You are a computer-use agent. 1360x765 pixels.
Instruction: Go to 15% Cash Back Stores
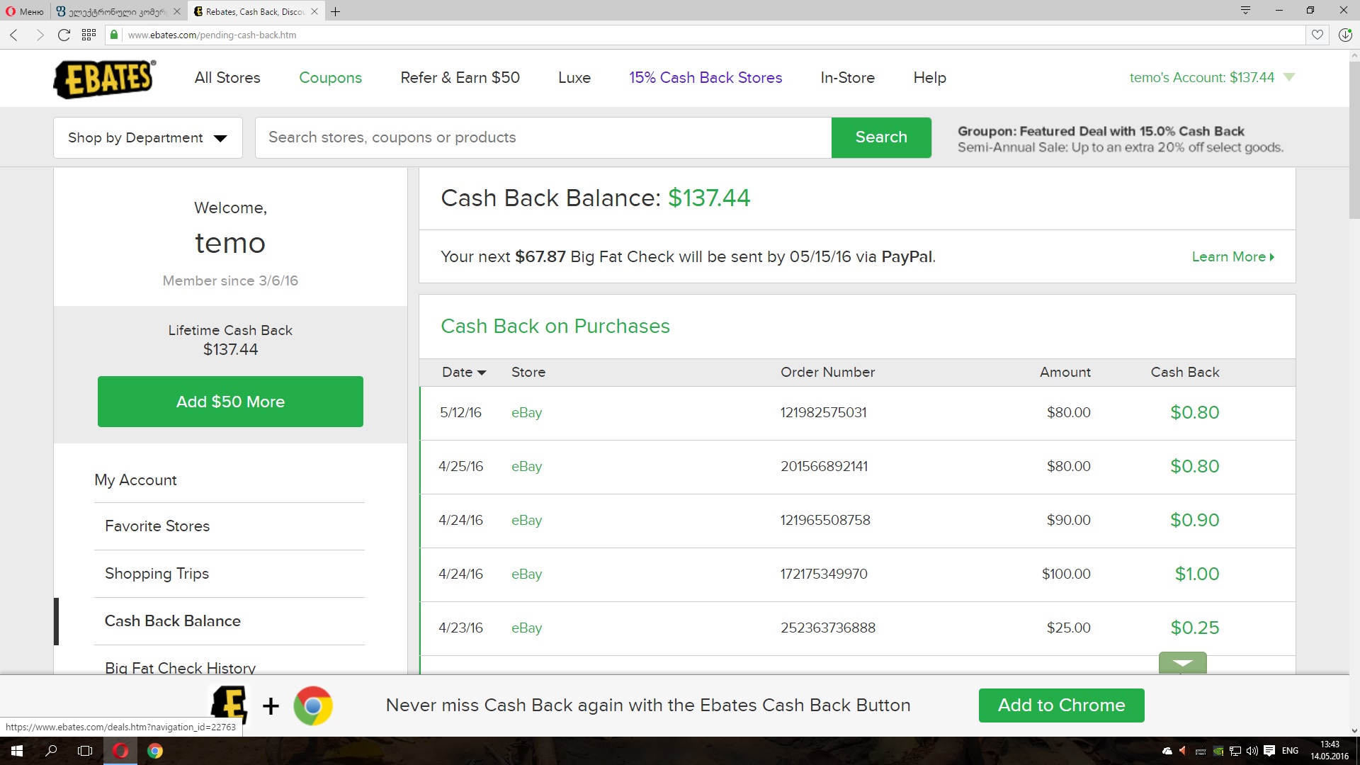pos(705,78)
